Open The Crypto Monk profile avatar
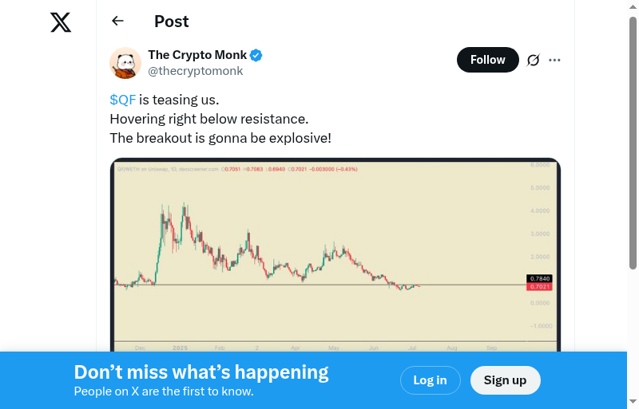The width and height of the screenshot is (639, 409). 125,63
